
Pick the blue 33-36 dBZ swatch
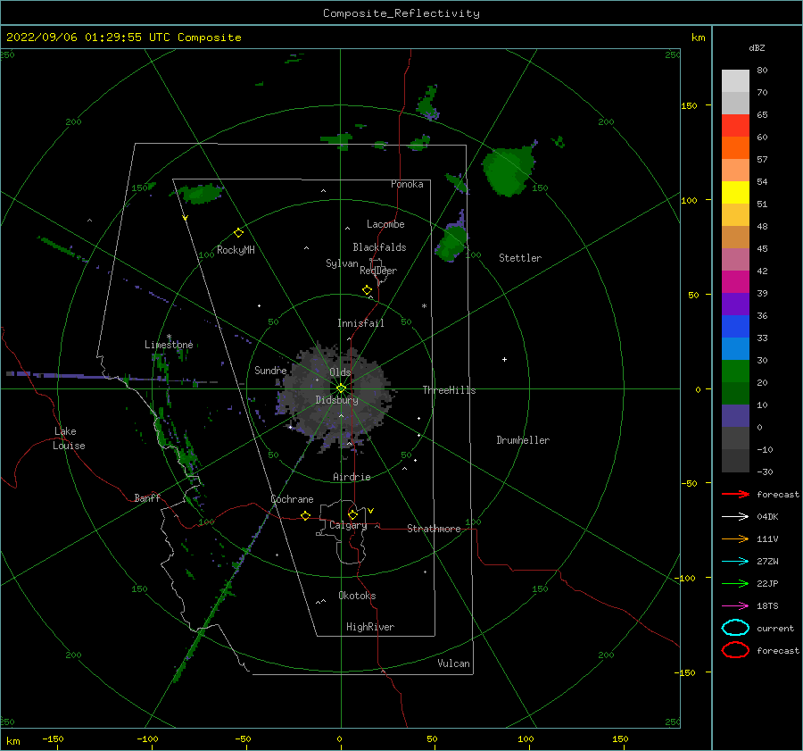(735, 327)
